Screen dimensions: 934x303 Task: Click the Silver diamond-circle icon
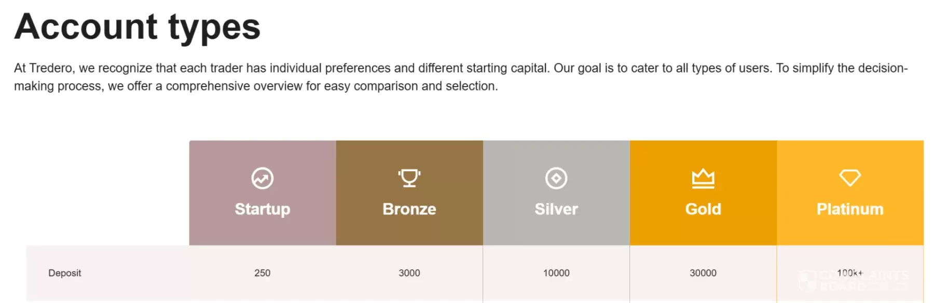pyautogui.click(x=556, y=178)
